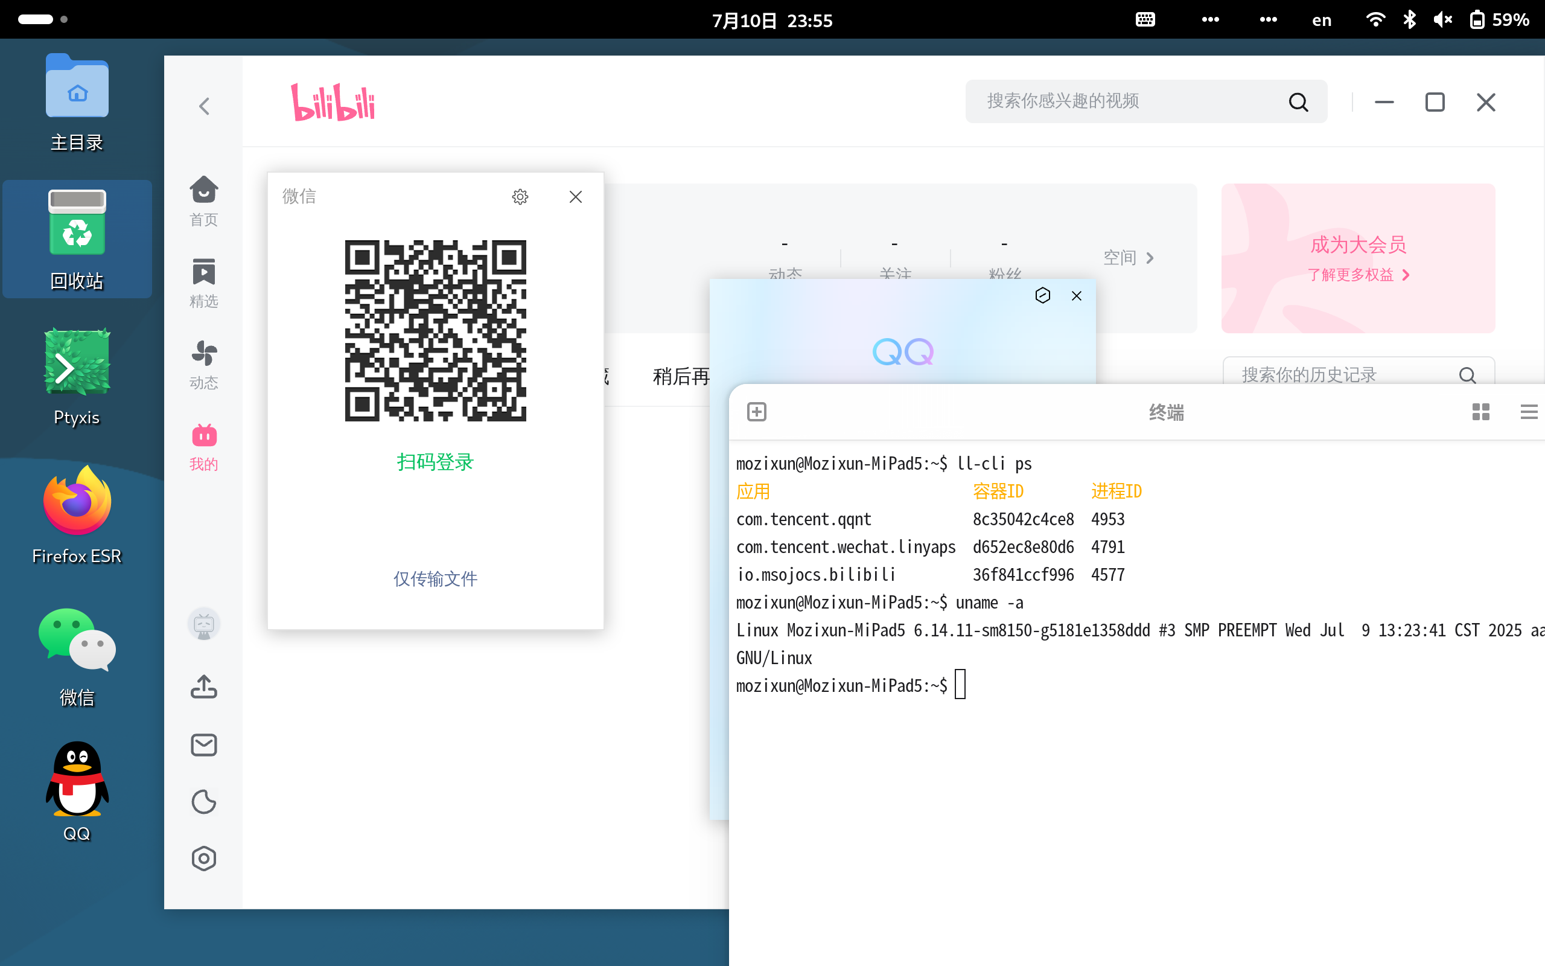Select the 稍后再 watch-later tab in bilibili
Image resolution: width=1545 pixels, height=966 pixels.
coord(681,376)
